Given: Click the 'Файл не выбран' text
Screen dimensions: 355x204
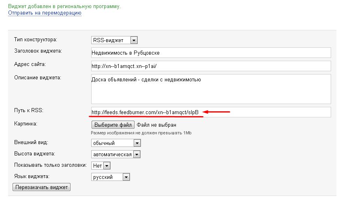Looking at the screenshot, I should tap(156, 125).
